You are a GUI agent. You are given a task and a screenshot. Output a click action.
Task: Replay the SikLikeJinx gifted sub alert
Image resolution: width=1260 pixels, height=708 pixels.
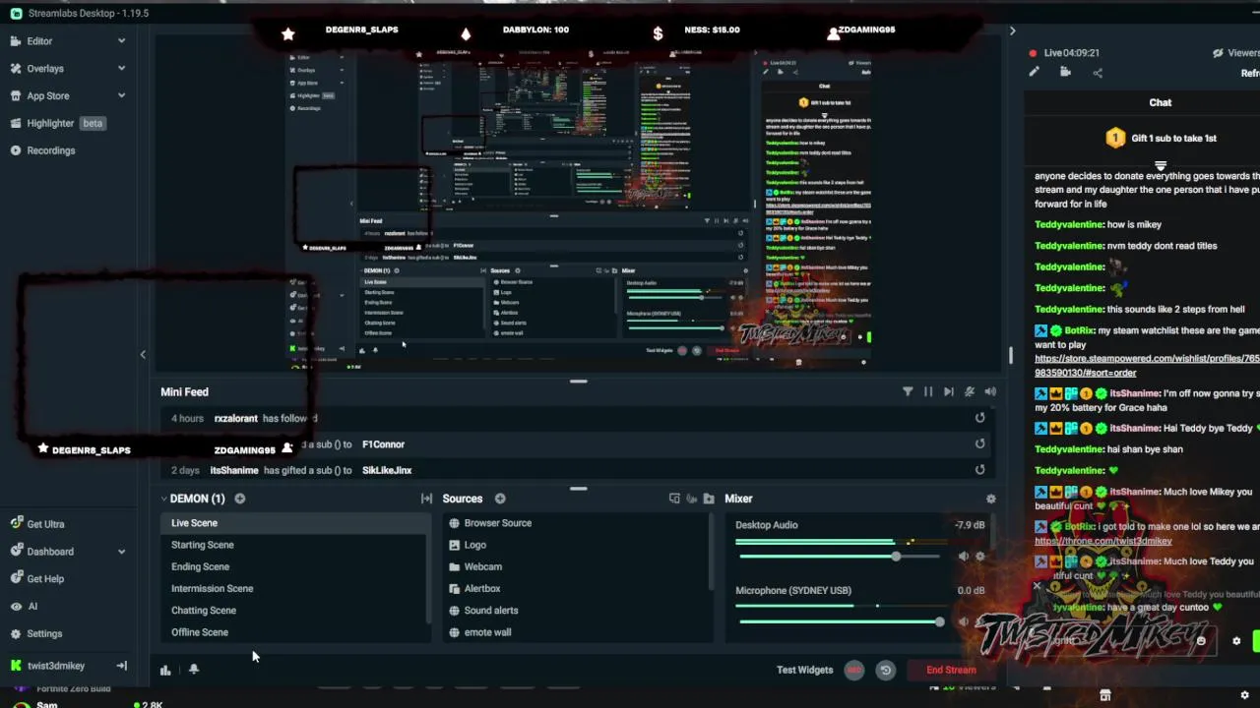(979, 469)
